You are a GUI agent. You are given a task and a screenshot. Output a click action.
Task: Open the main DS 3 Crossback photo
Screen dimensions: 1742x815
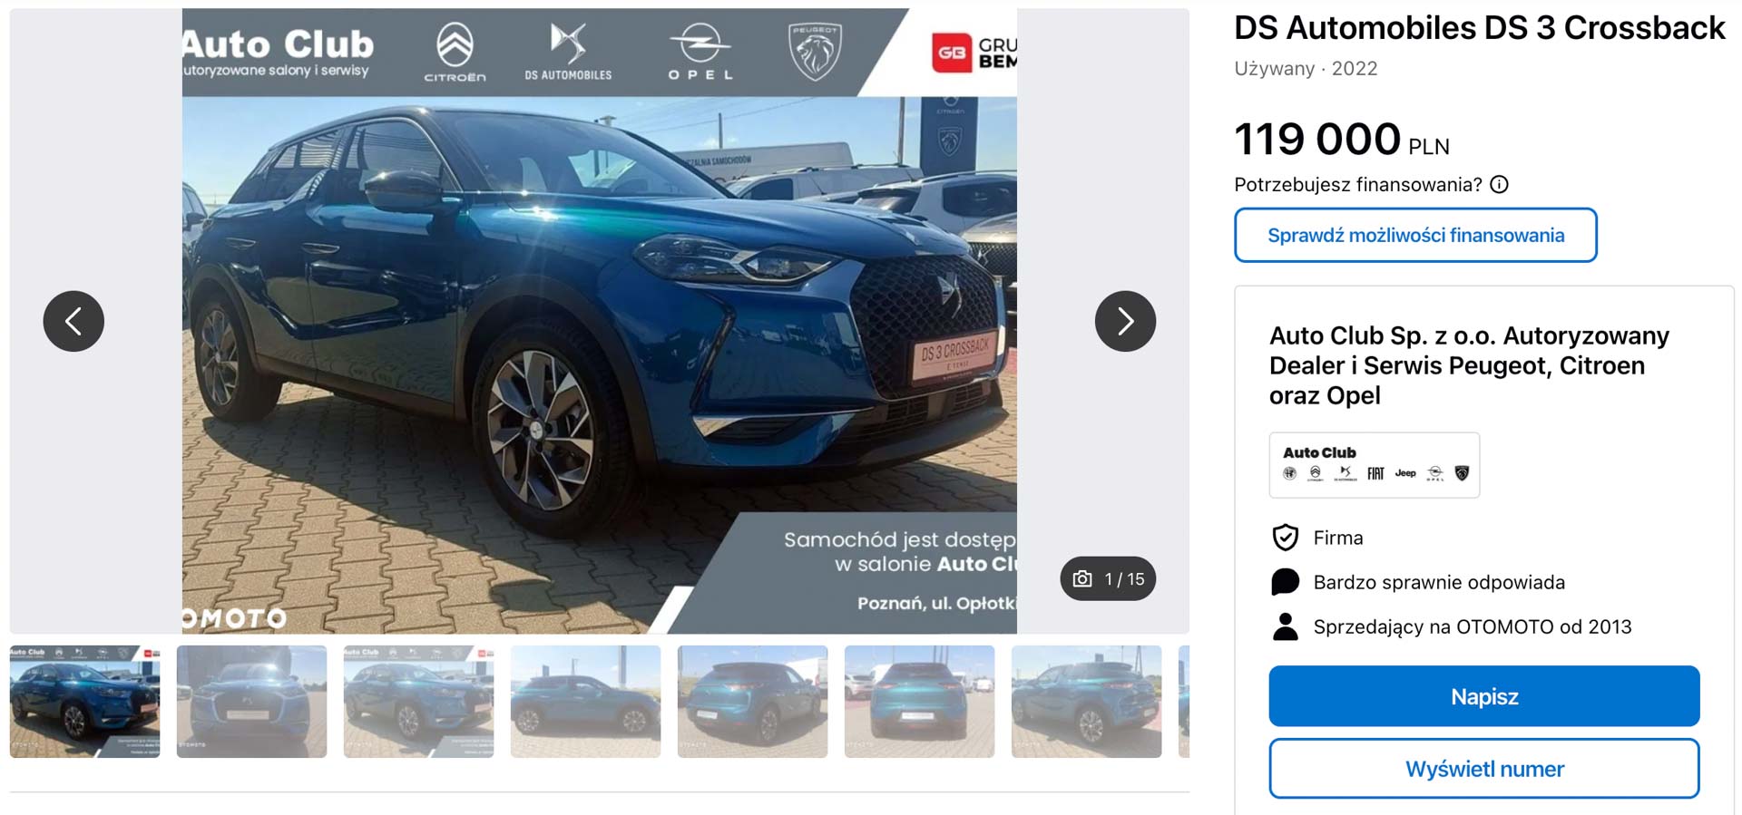(x=599, y=321)
